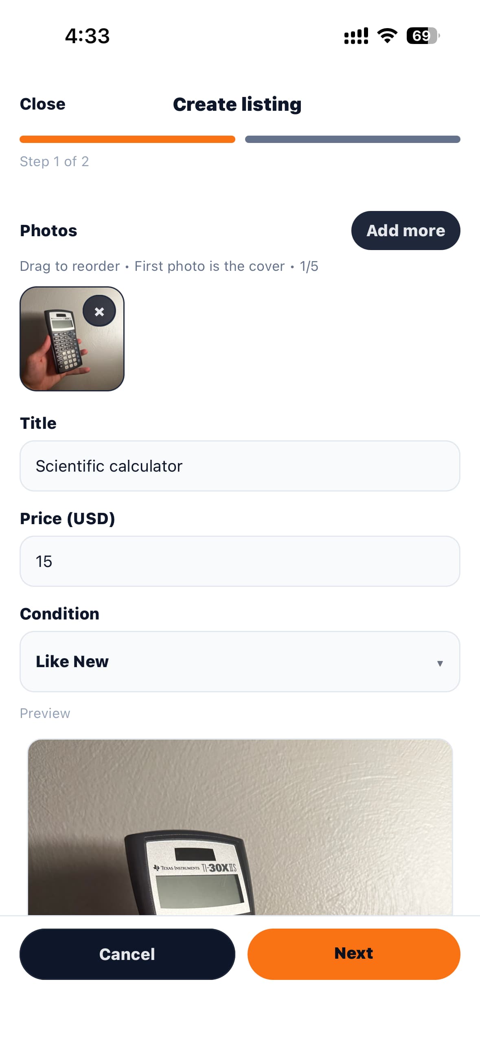Screen dimensions: 480x1041
Task: Tap the Wi-Fi status icon
Action: [x=387, y=36]
